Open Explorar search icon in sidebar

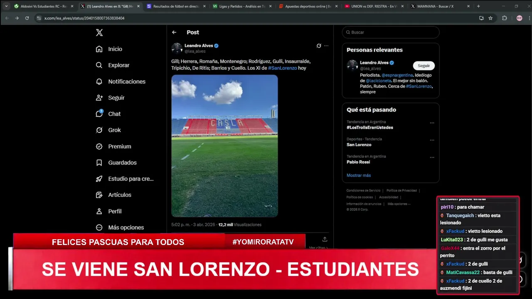[x=99, y=65]
